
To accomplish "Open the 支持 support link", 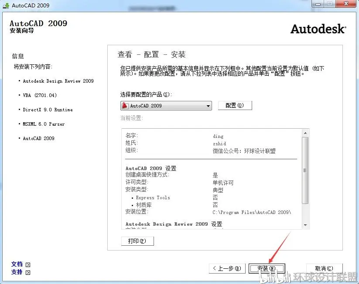I will [x=17, y=272].
